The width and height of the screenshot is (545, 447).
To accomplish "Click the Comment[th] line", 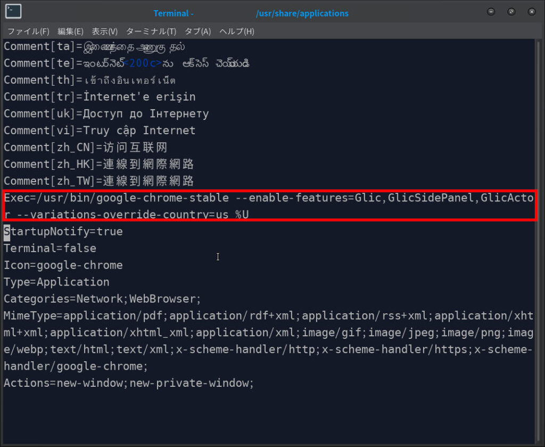I will click(x=89, y=80).
